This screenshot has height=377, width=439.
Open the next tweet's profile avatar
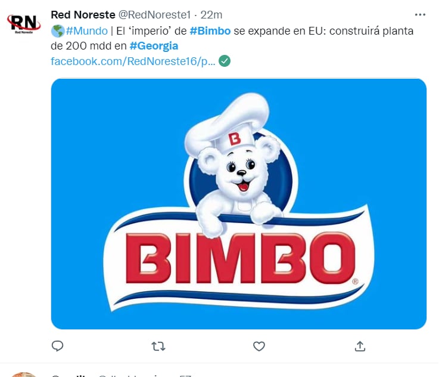coord(24,375)
